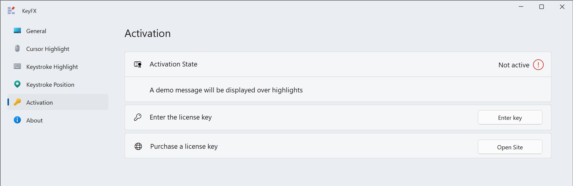Screen dimensions: 573x186
Task: Click the Cursor Highlight mouse icon
Action: 17,49
